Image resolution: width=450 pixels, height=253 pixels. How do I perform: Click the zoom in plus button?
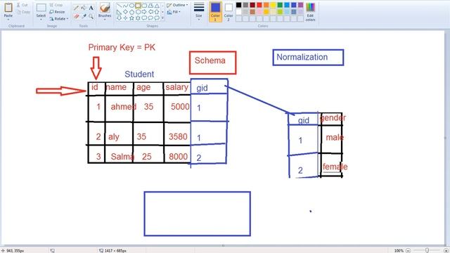[446, 251]
